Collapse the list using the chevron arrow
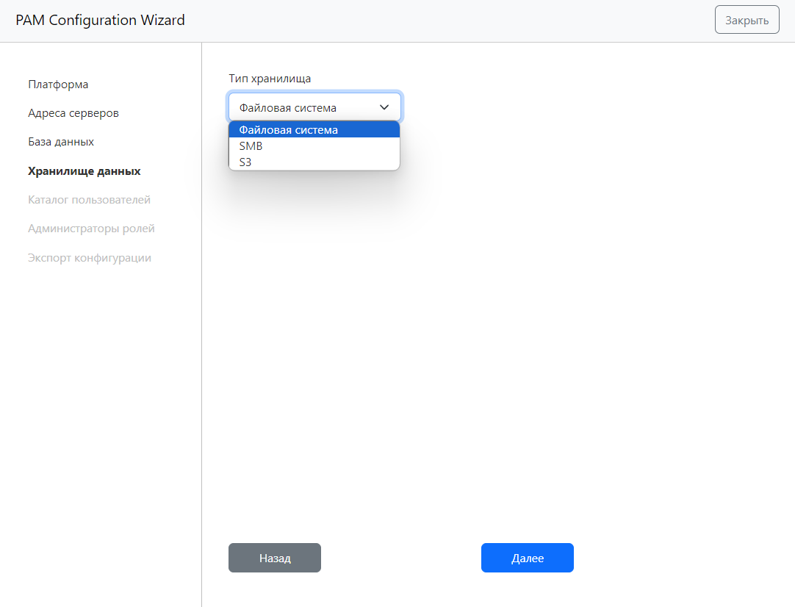 pyautogui.click(x=384, y=107)
